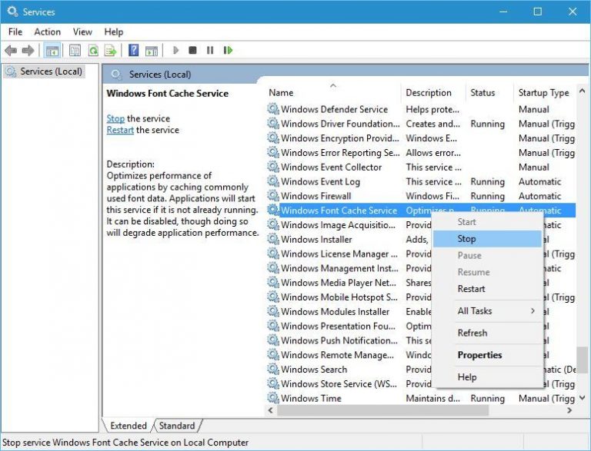591x451 pixels.
Task: Open the File menu
Action: [x=15, y=32]
